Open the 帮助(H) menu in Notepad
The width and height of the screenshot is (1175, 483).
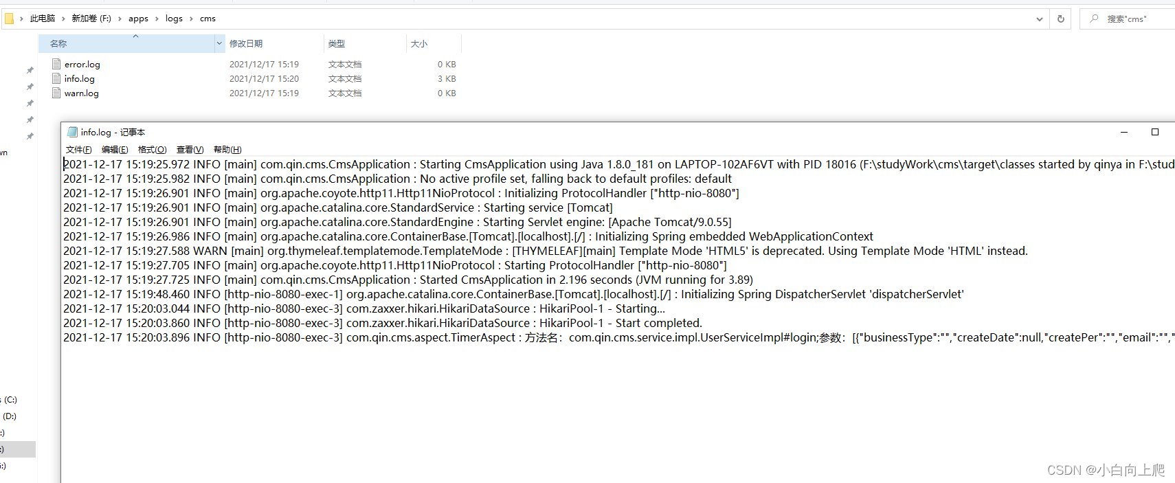[x=227, y=149]
